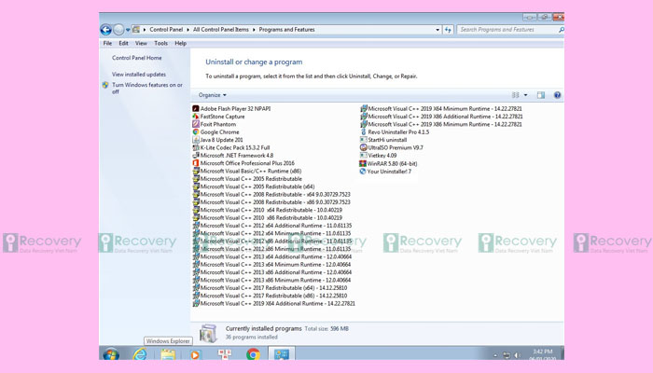Select Visual C++ 2019 X64 Additional Runtime entry
Image resolution: width=653 pixels, height=373 pixels.
(274, 303)
